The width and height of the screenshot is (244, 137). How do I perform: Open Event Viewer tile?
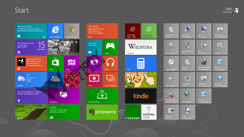[171, 47]
